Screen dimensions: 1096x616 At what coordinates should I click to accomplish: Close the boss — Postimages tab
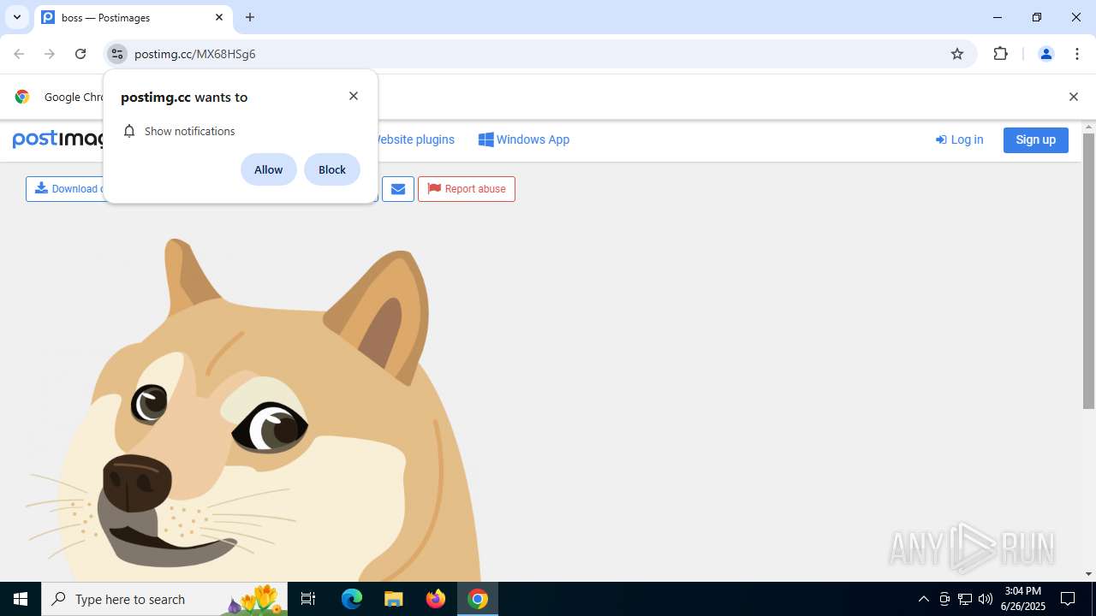click(x=219, y=17)
